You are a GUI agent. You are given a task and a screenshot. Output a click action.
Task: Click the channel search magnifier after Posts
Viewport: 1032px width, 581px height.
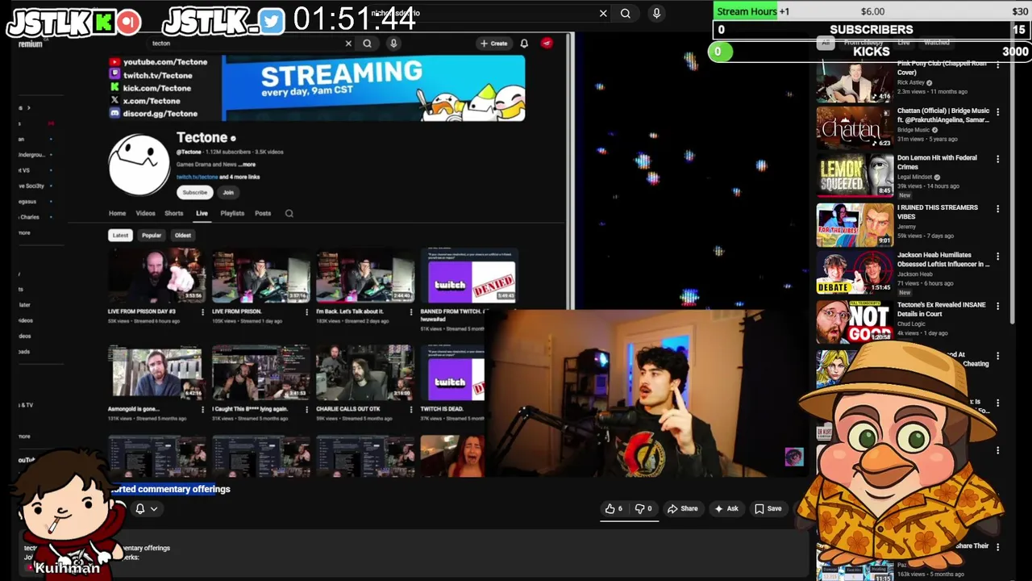click(x=289, y=214)
